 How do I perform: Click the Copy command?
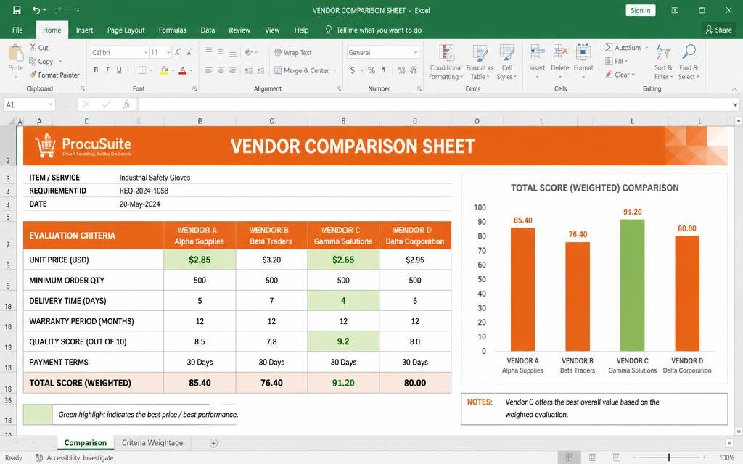click(41, 61)
